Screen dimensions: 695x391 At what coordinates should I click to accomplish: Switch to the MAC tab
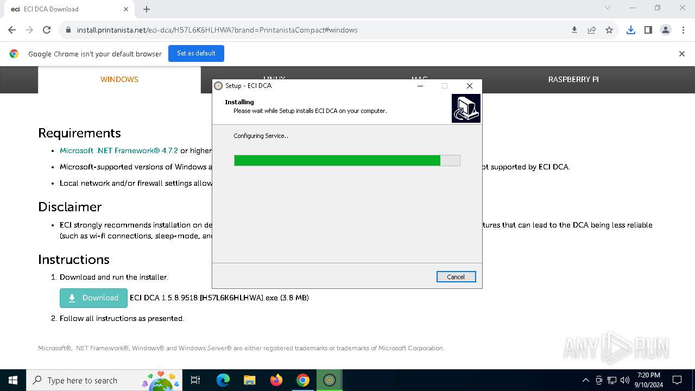(x=420, y=79)
